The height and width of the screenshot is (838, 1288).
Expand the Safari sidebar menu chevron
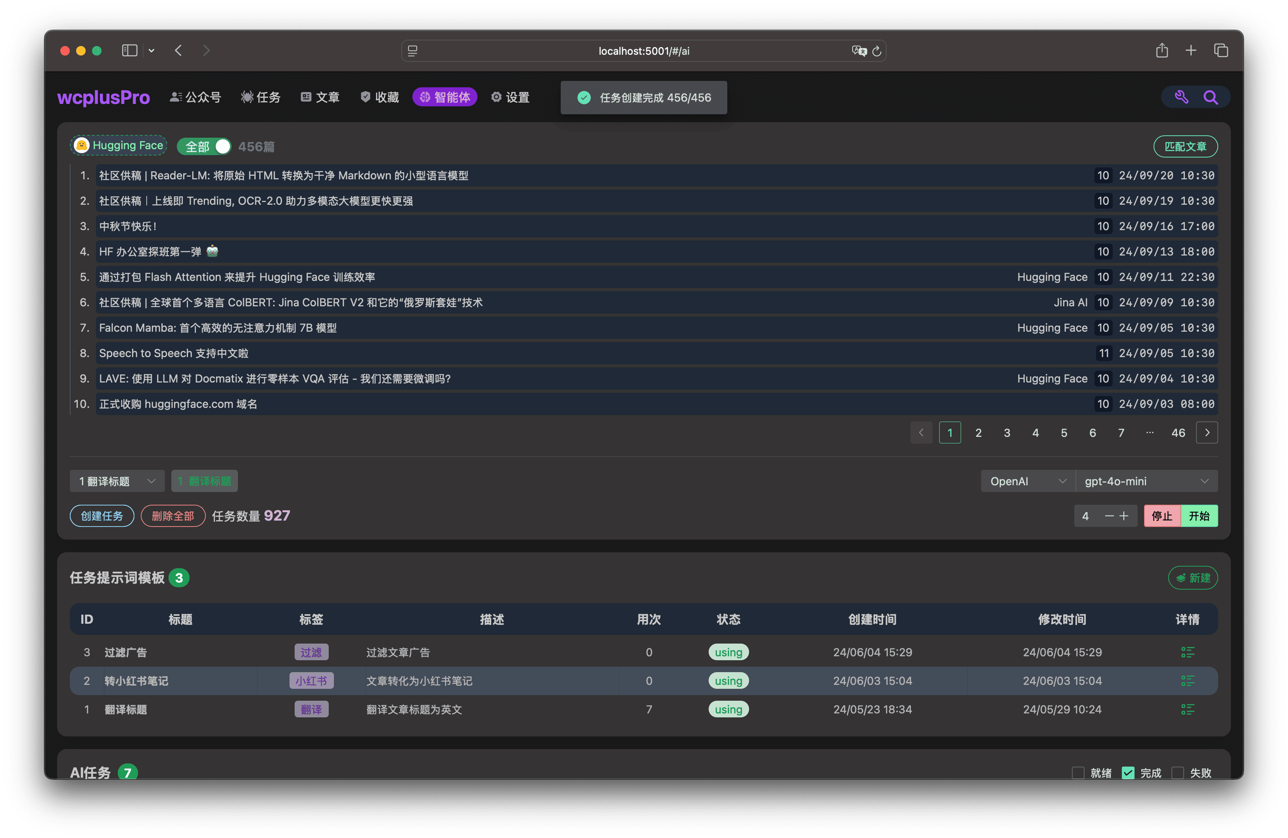[x=151, y=50]
